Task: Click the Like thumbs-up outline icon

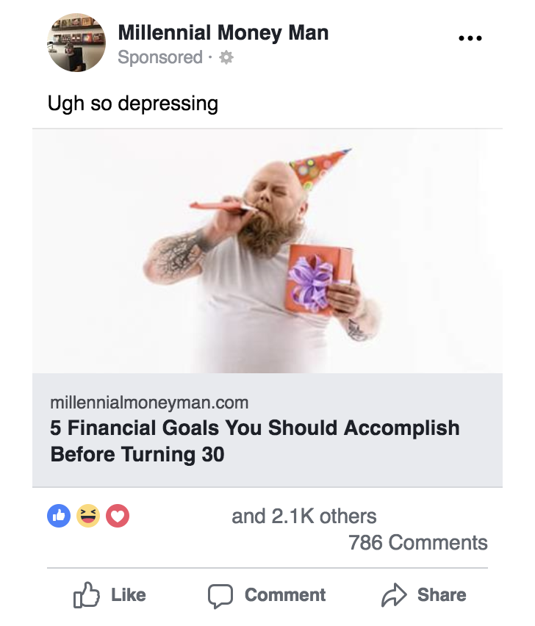Action: tap(86, 595)
